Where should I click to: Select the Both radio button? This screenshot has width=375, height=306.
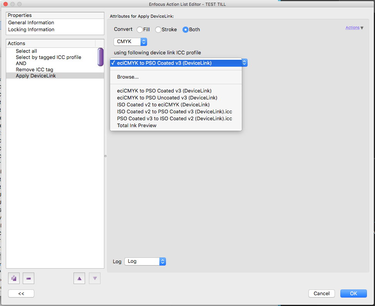pyautogui.click(x=185, y=30)
